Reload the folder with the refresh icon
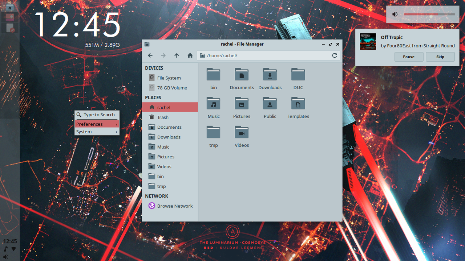The width and height of the screenshot is (465, 261). 335,55
